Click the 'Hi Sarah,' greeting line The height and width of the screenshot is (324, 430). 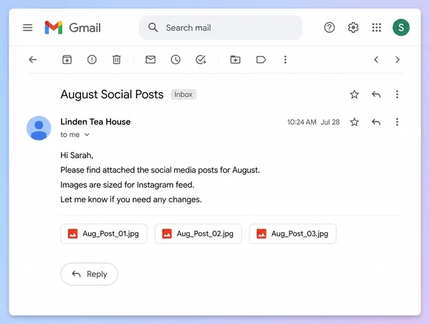[x=77, y=156]
